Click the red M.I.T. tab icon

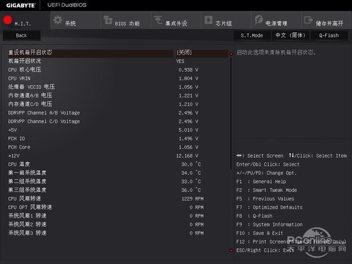(8, 20)
